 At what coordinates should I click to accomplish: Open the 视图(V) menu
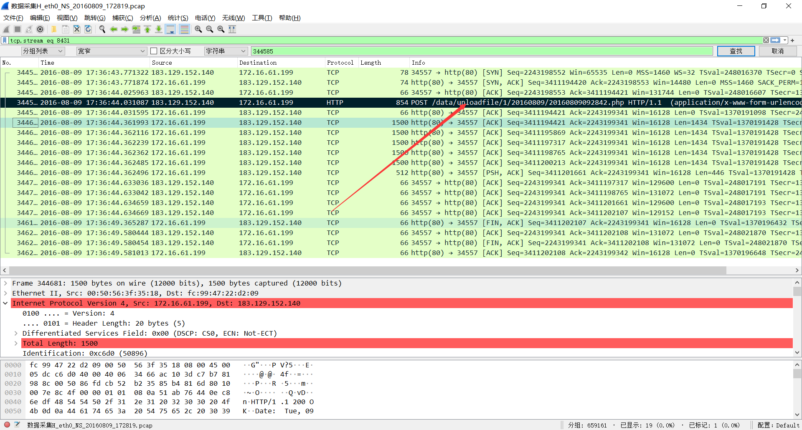click(x=67, y=18)
